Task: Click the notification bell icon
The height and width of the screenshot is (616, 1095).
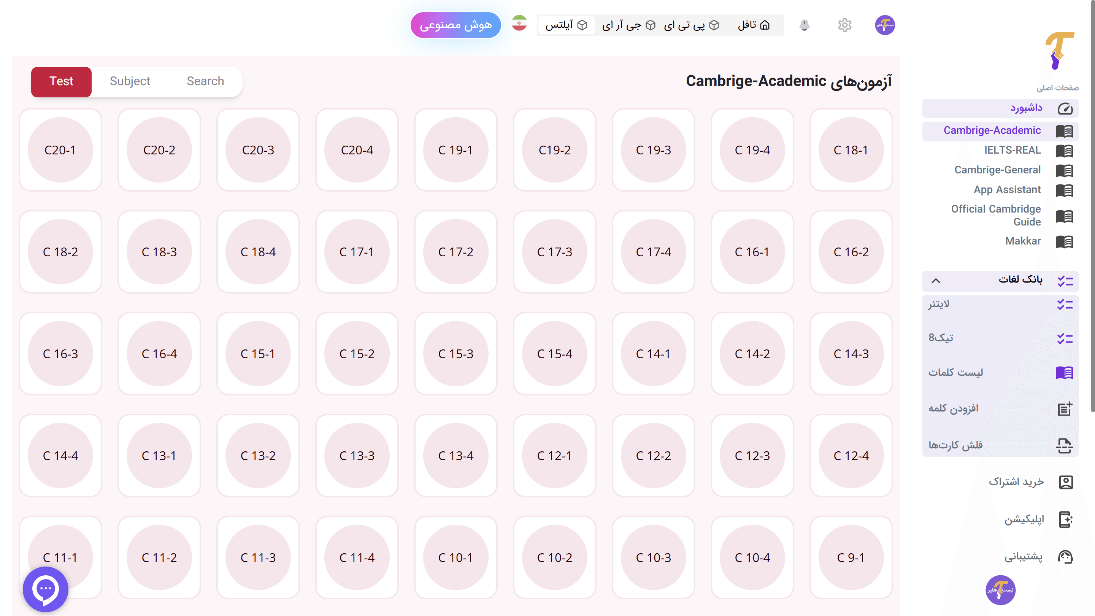Action: 804,25
